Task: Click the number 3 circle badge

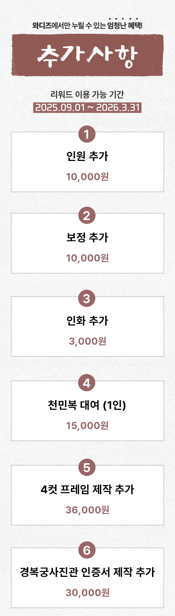Action: (87, 299)
